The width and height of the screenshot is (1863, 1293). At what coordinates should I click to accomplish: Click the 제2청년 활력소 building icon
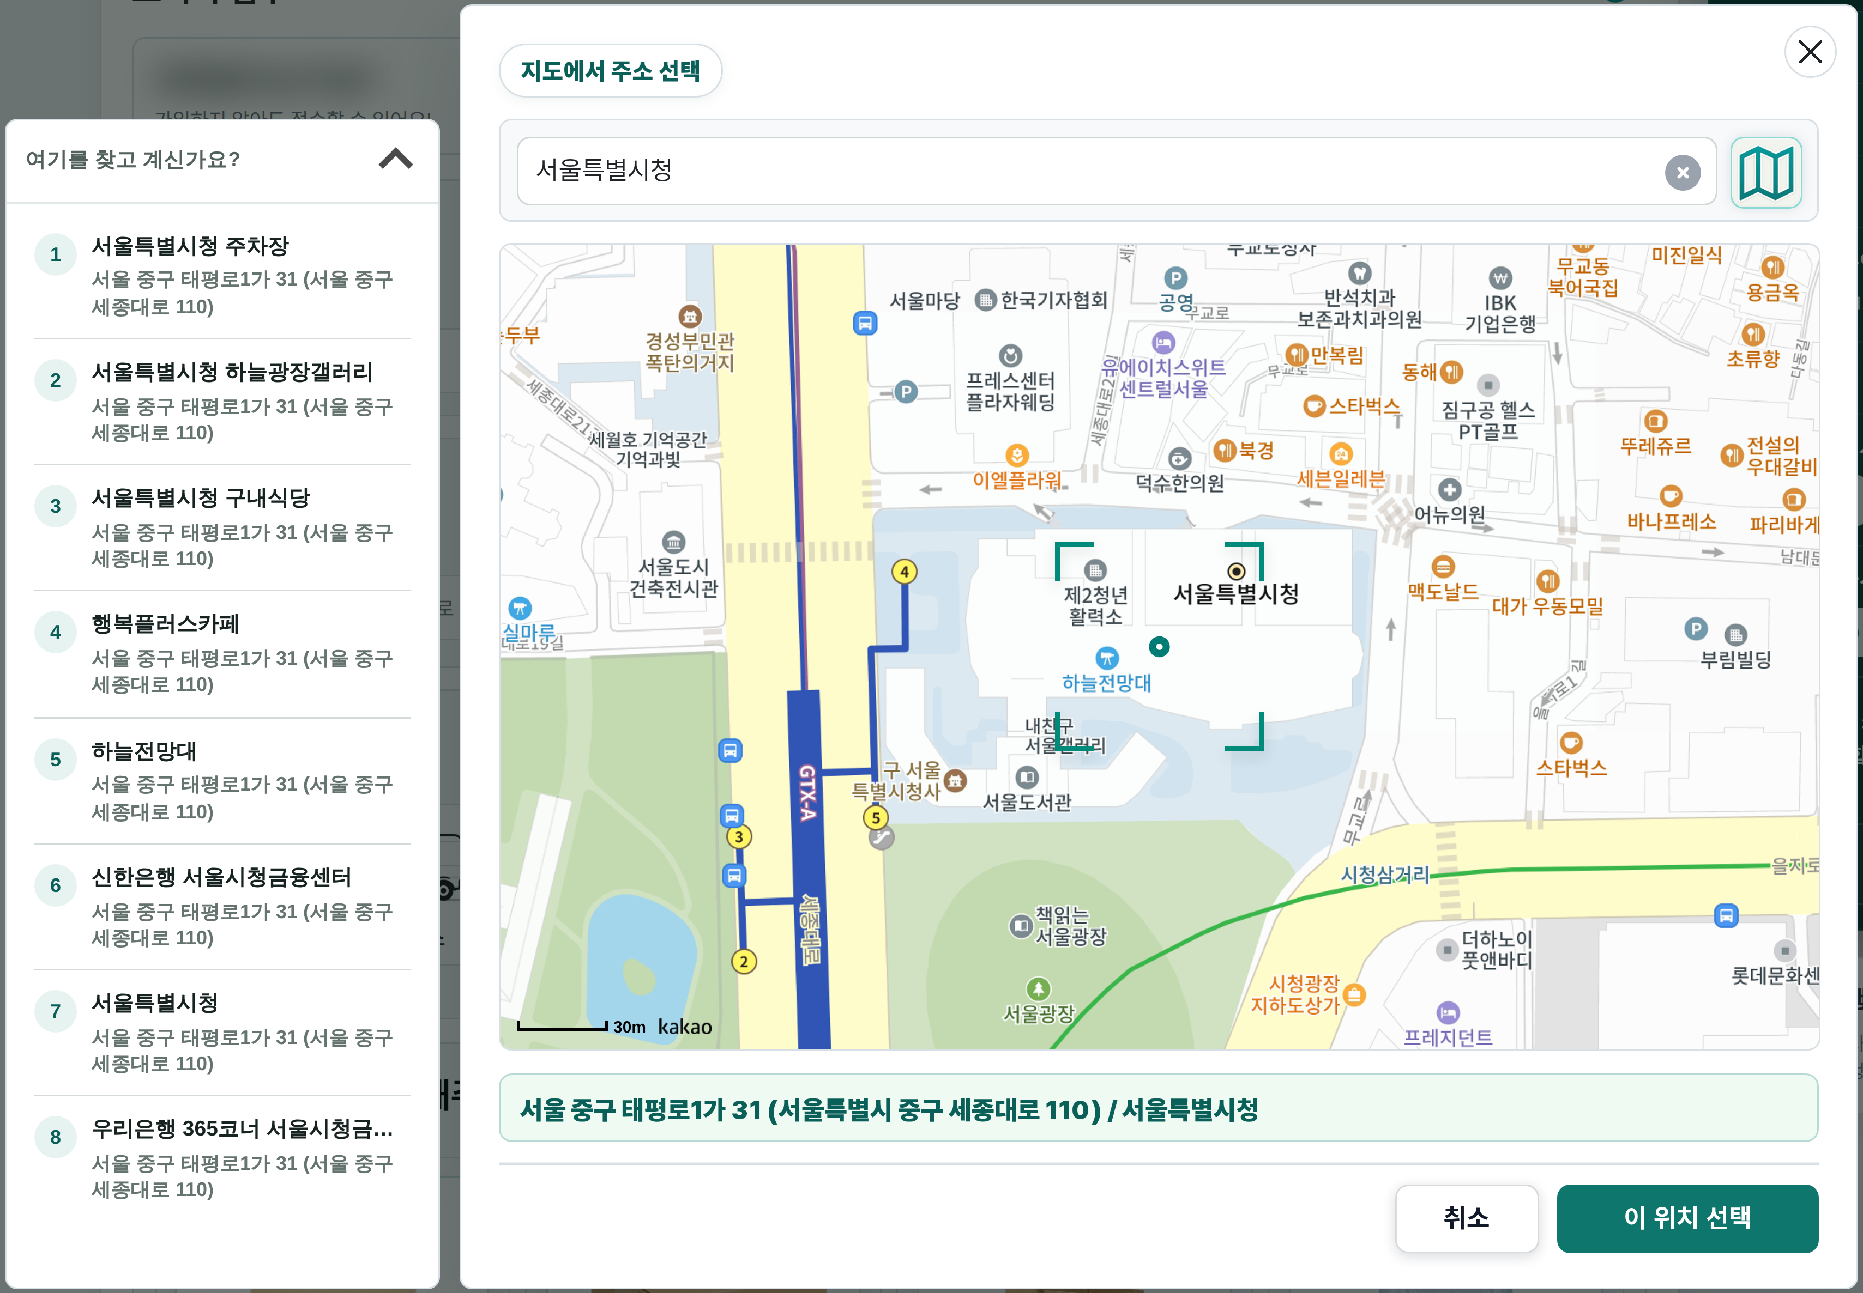coord(1094,570)
